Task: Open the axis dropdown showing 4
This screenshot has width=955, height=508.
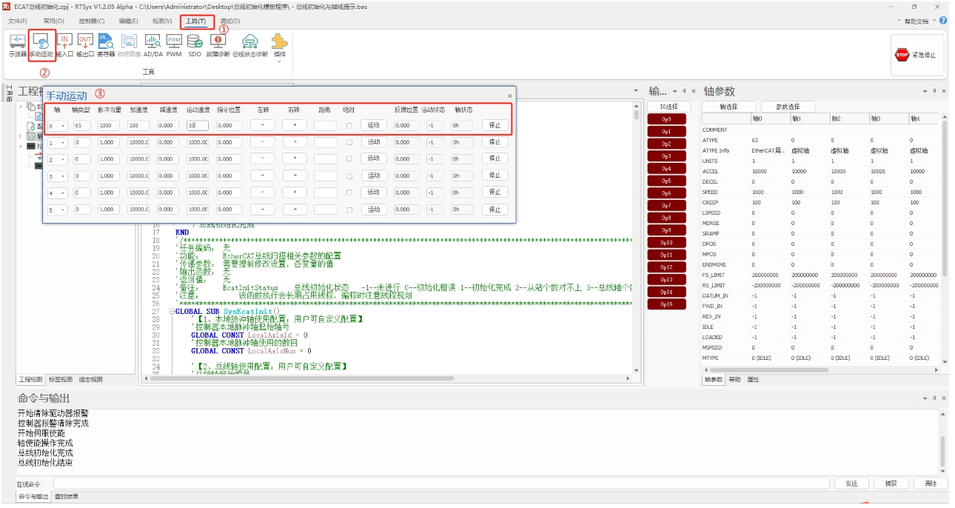Action: point(57,193)
